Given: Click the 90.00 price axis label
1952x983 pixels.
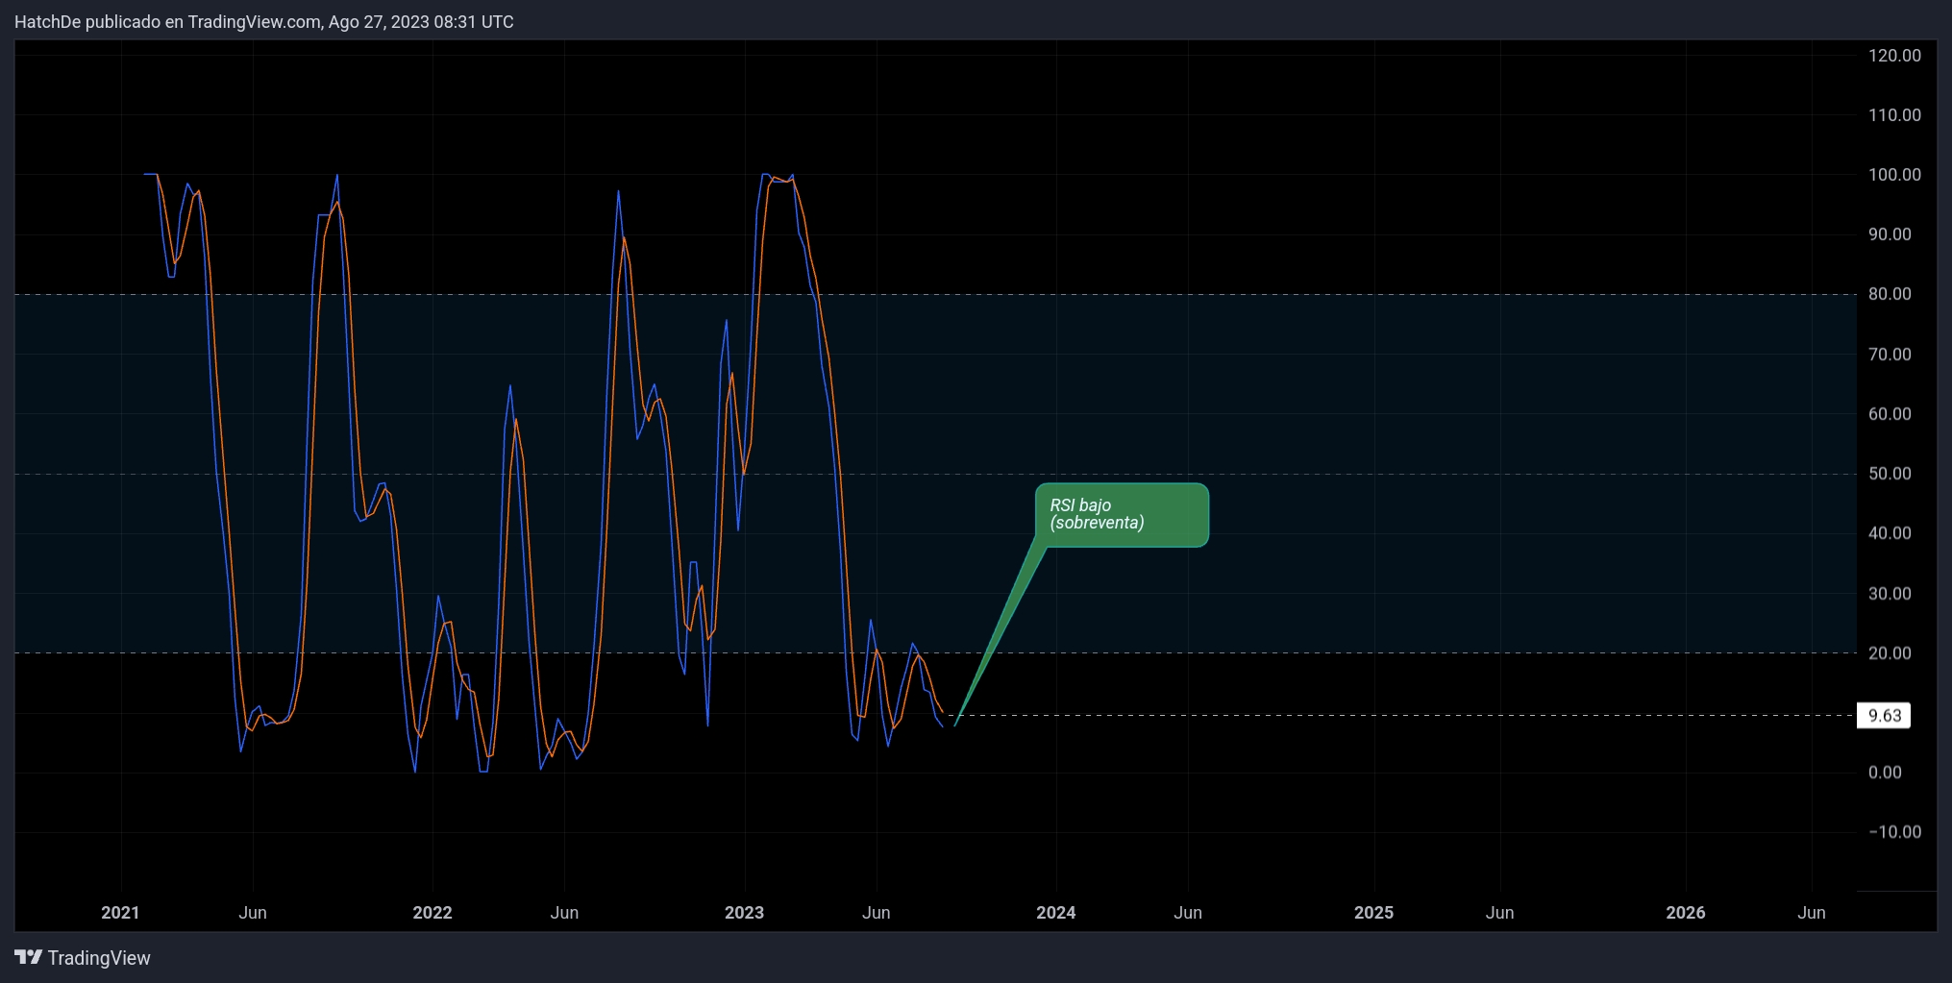Looking at the screenshot, I should (1890, 234).
